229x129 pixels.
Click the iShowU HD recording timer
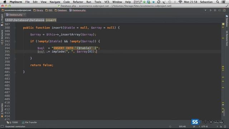(138, 2)
